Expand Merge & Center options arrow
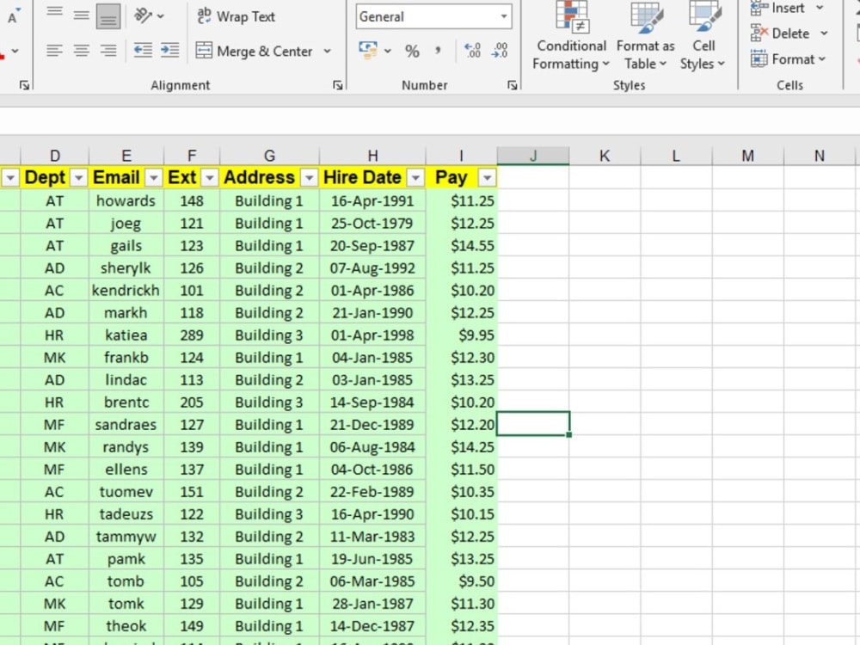The height and width of the screenshot is (645, 860). [x=327, y=51]
